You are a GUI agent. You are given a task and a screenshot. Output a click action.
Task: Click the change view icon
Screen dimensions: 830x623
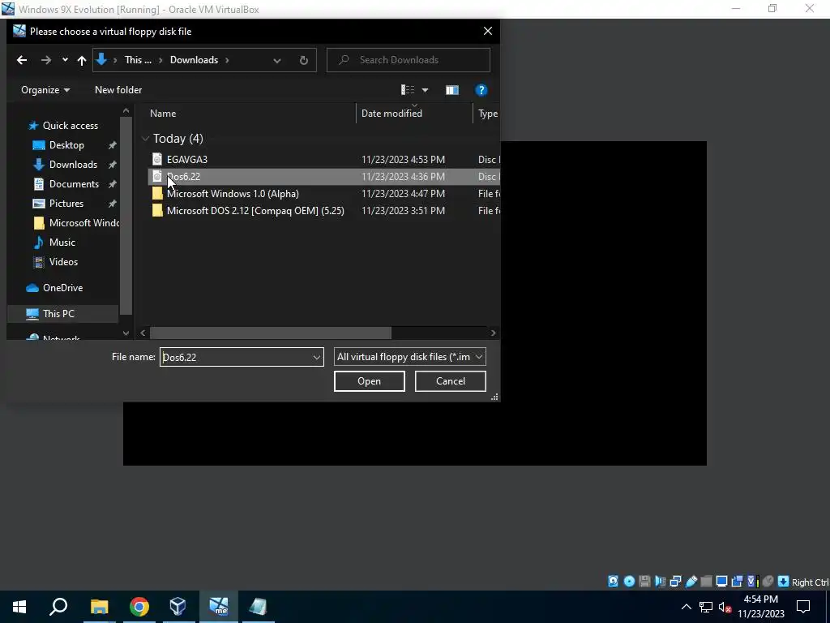coord(408,90)
